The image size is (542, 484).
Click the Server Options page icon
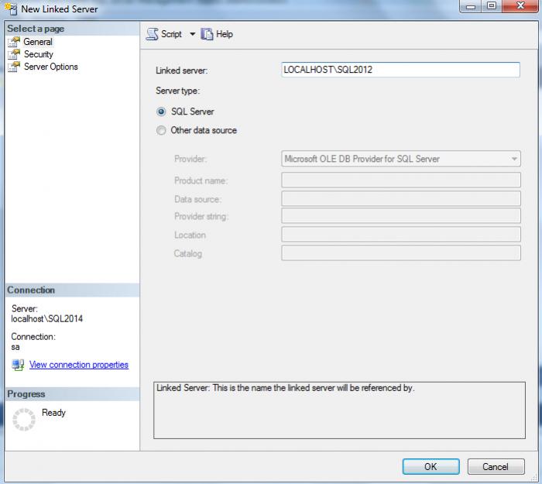[x=14, y=67]
